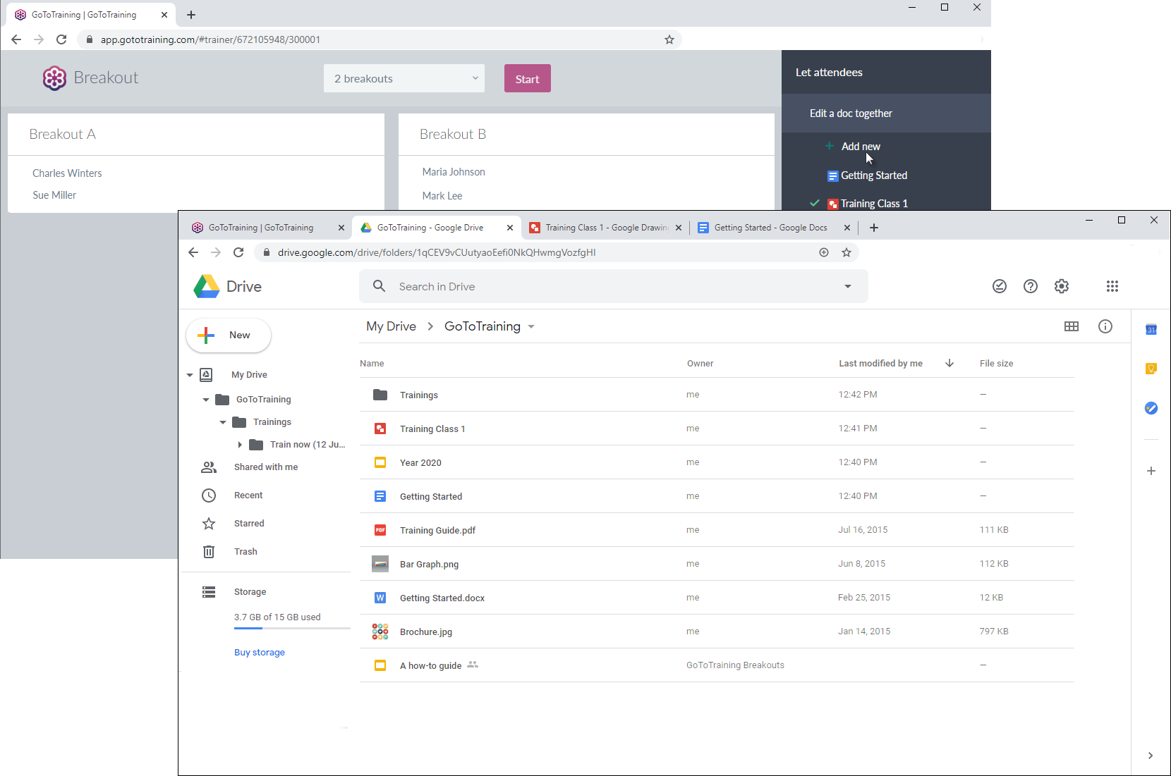Click the New button in Drive
Viewport: 1171px width, 776px height.
[229, 335]
